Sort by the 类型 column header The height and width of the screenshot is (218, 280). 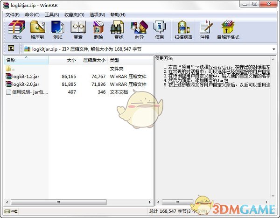130,60
